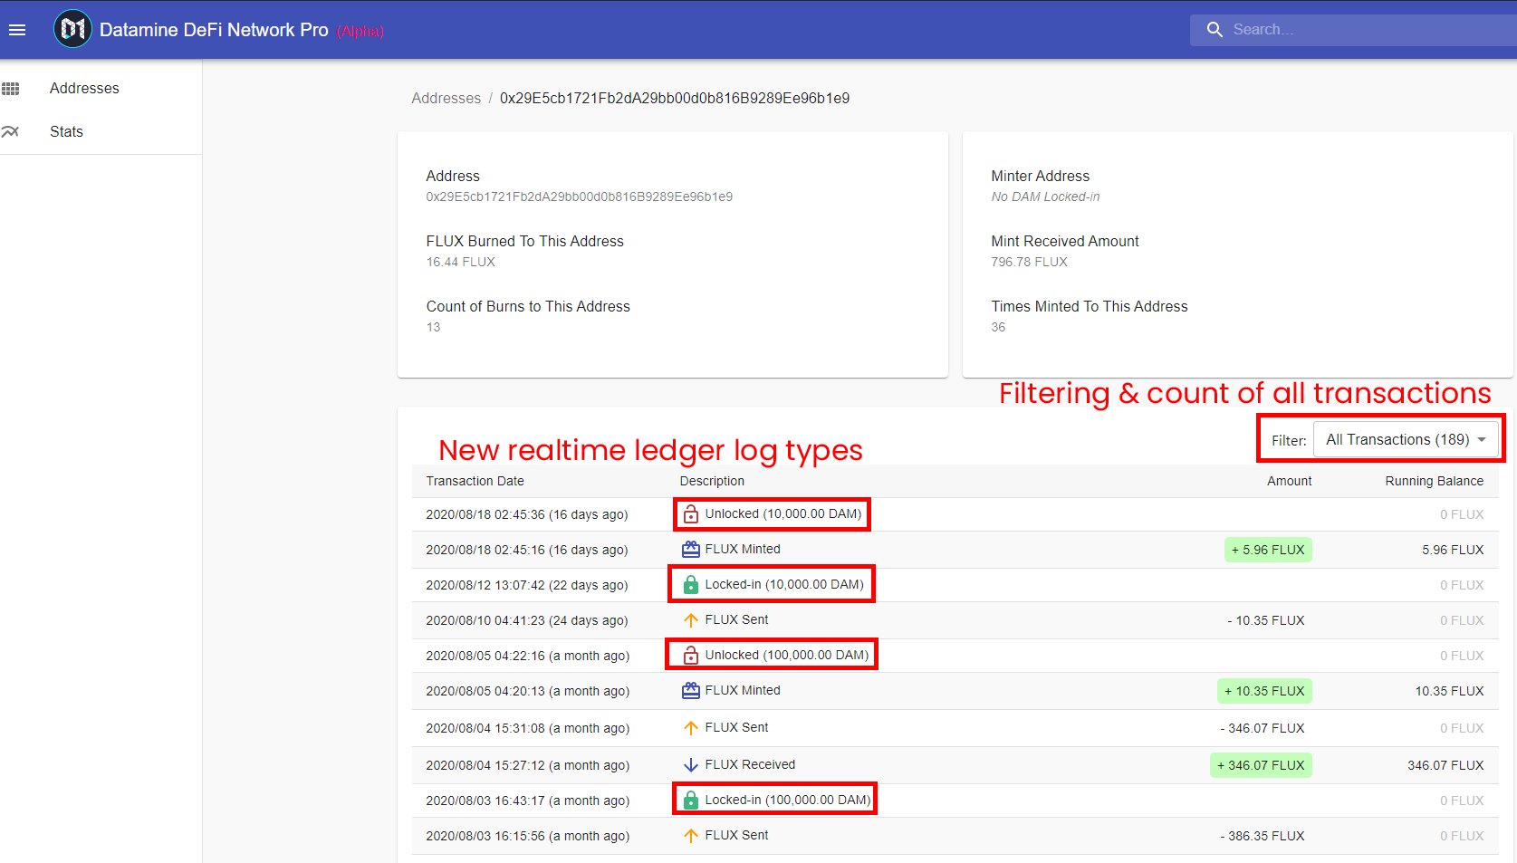Click up-arrow icon for 346.07 FLUX Sent row
The height and width of the screenshot is (863, 1517).
tap(691, 728)
